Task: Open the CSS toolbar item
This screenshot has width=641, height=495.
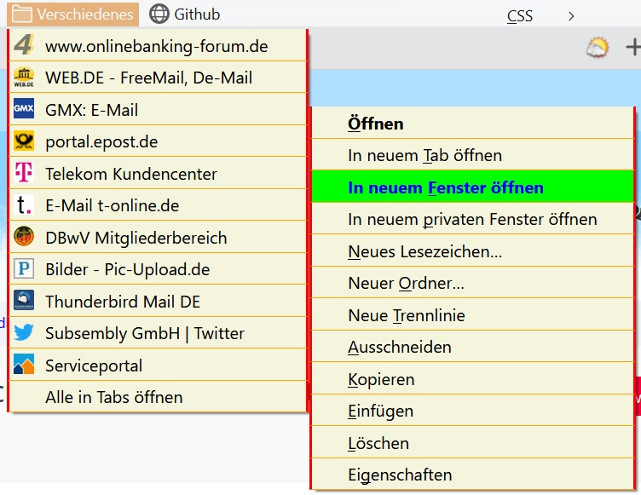Action: (519, 15)
